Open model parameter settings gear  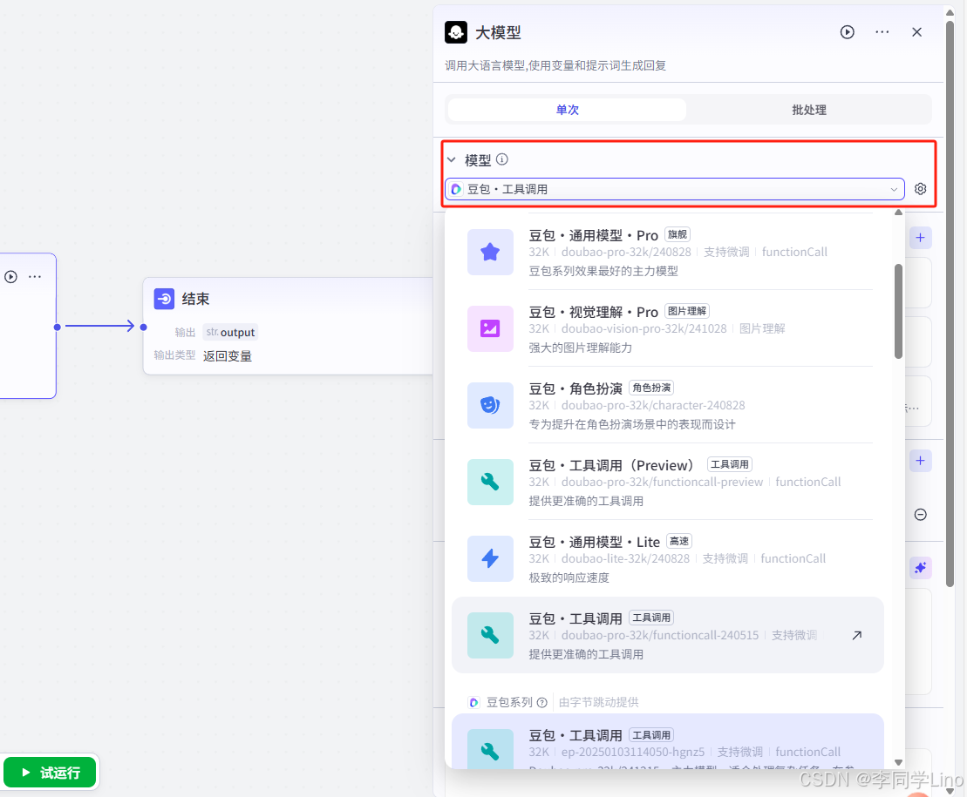point(920,189)
